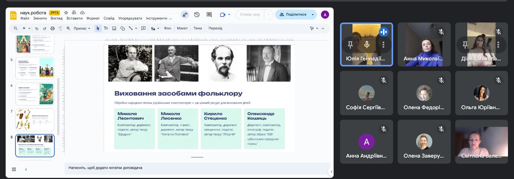The height and width of the screenshot is (179, 514).
Task: Open the Припас zoom dropdown
Action: [x=82, y=29]
